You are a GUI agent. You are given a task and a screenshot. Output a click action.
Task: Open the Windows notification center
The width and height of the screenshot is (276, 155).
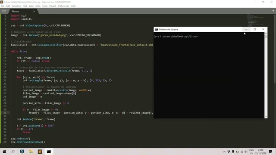pyautogui.click(x=270, y=152)
